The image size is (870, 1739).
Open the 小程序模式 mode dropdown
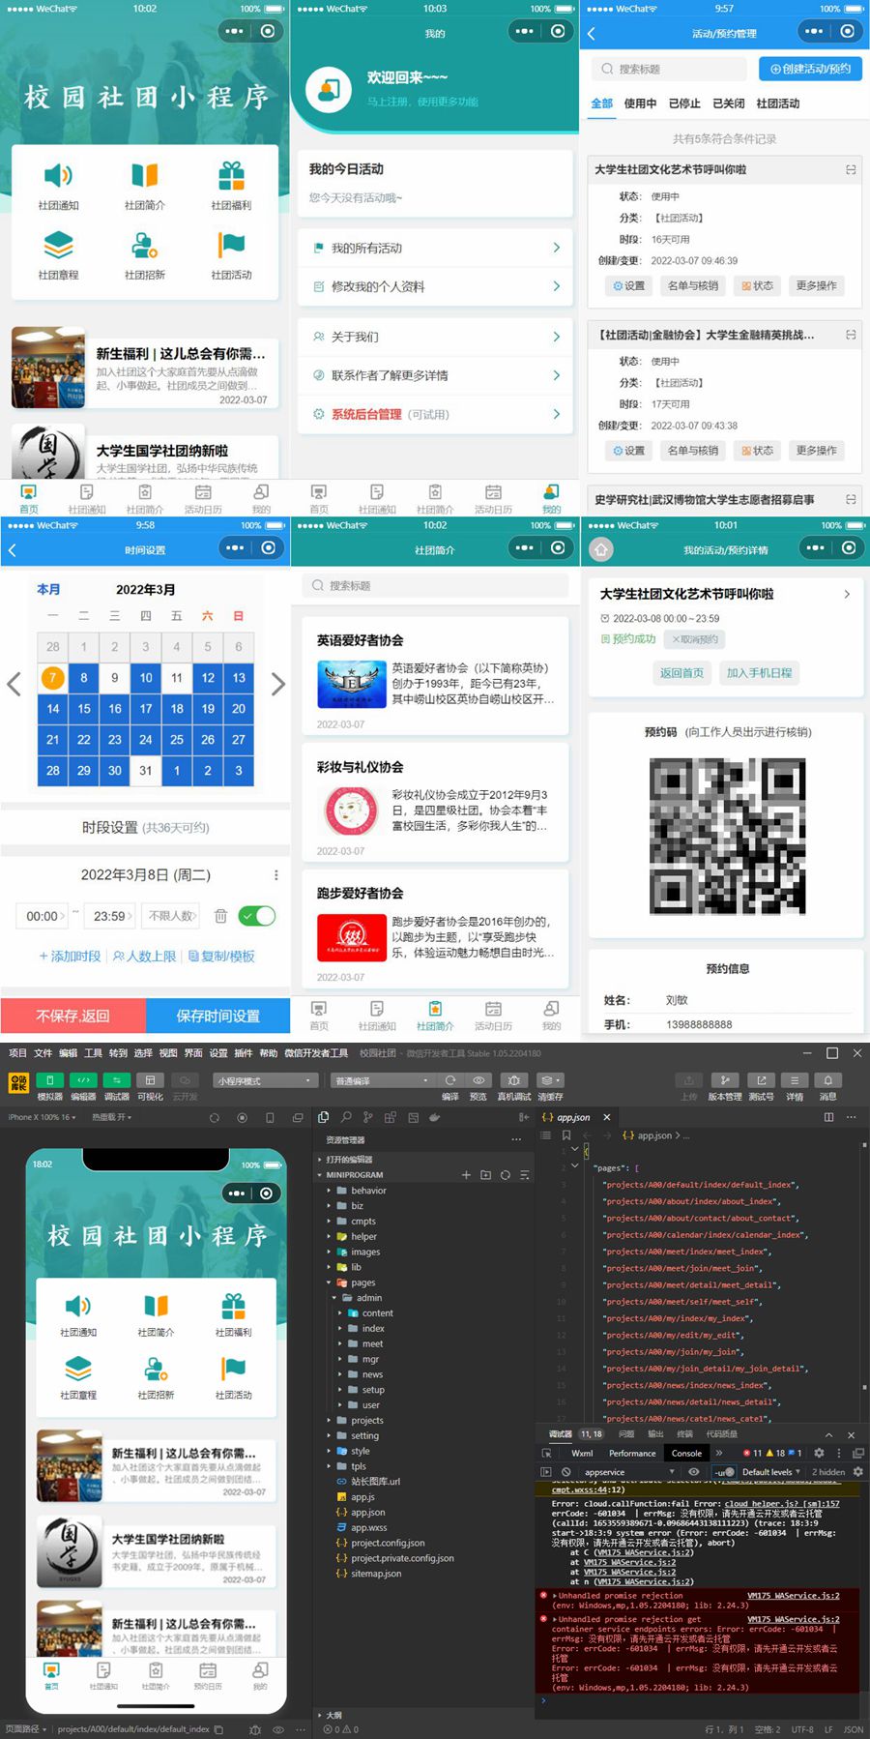pyautogui.click(x=265, y=1080)
